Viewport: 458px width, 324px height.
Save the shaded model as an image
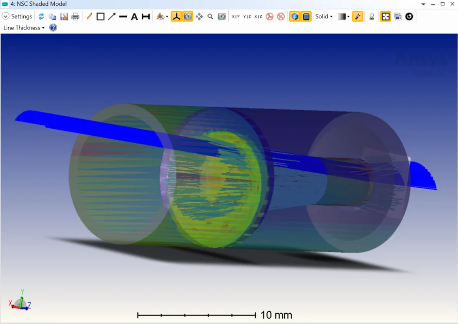click(x=64, y=16)
